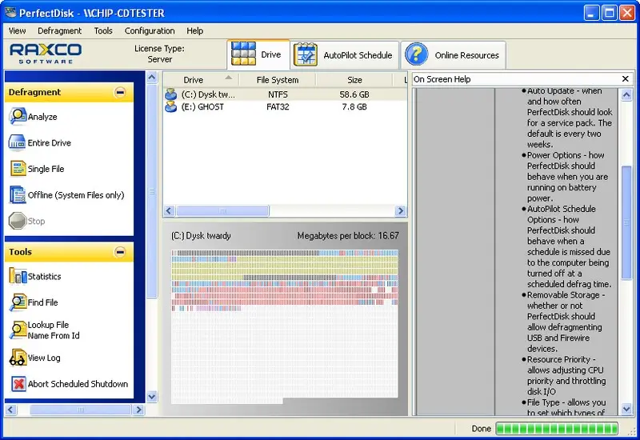Click drive list scroll left arrow
The width and height of the screenshot is (640, 440).
[x=169, y=210]
